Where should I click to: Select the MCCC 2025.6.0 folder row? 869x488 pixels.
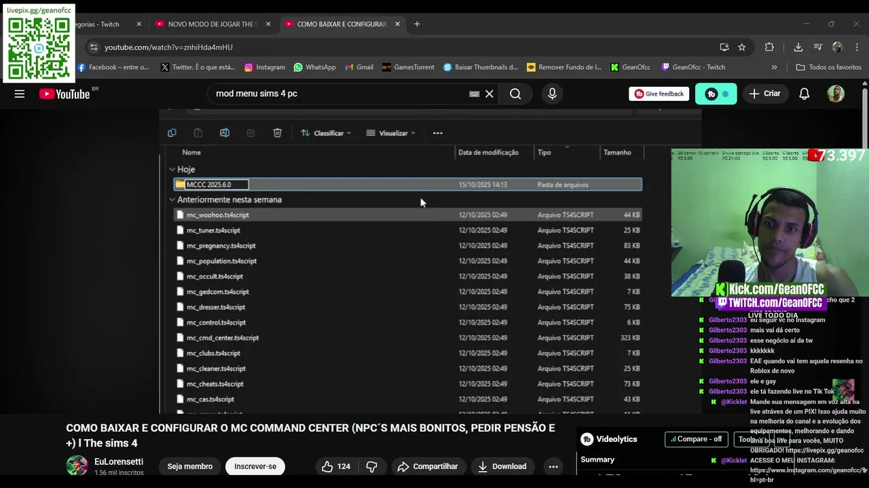click(407, 184)
